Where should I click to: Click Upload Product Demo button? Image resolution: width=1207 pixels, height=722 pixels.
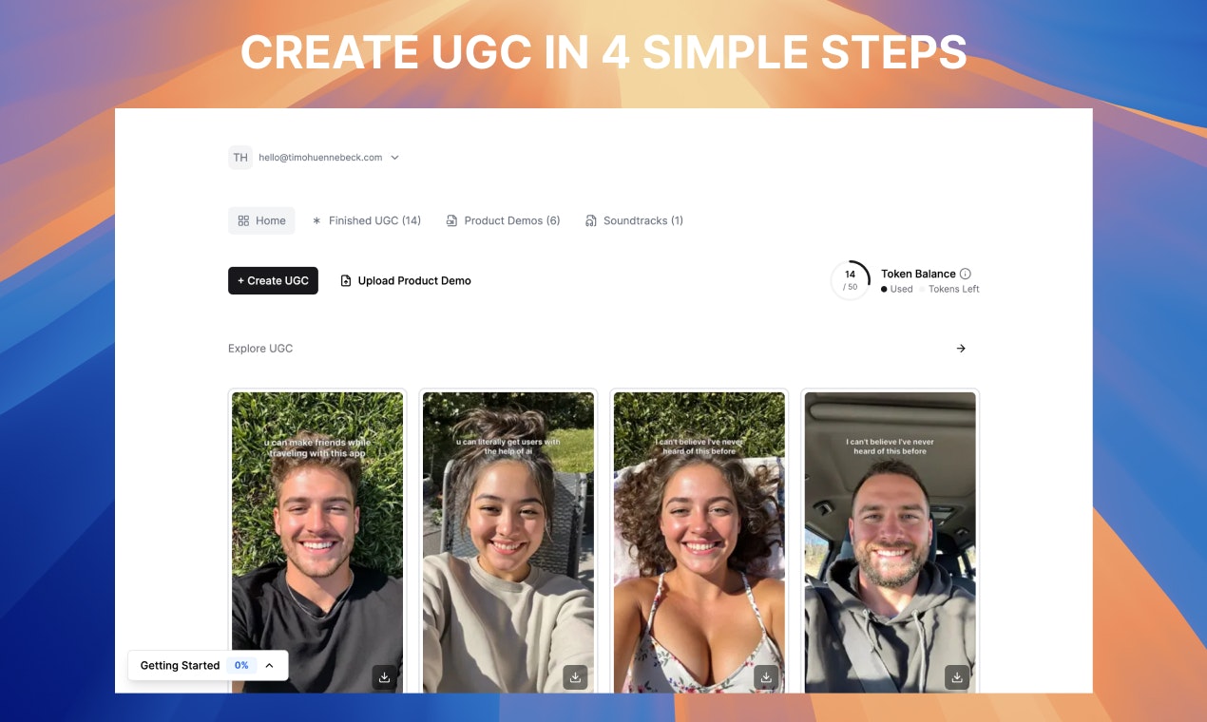click(x=406, y=280)
